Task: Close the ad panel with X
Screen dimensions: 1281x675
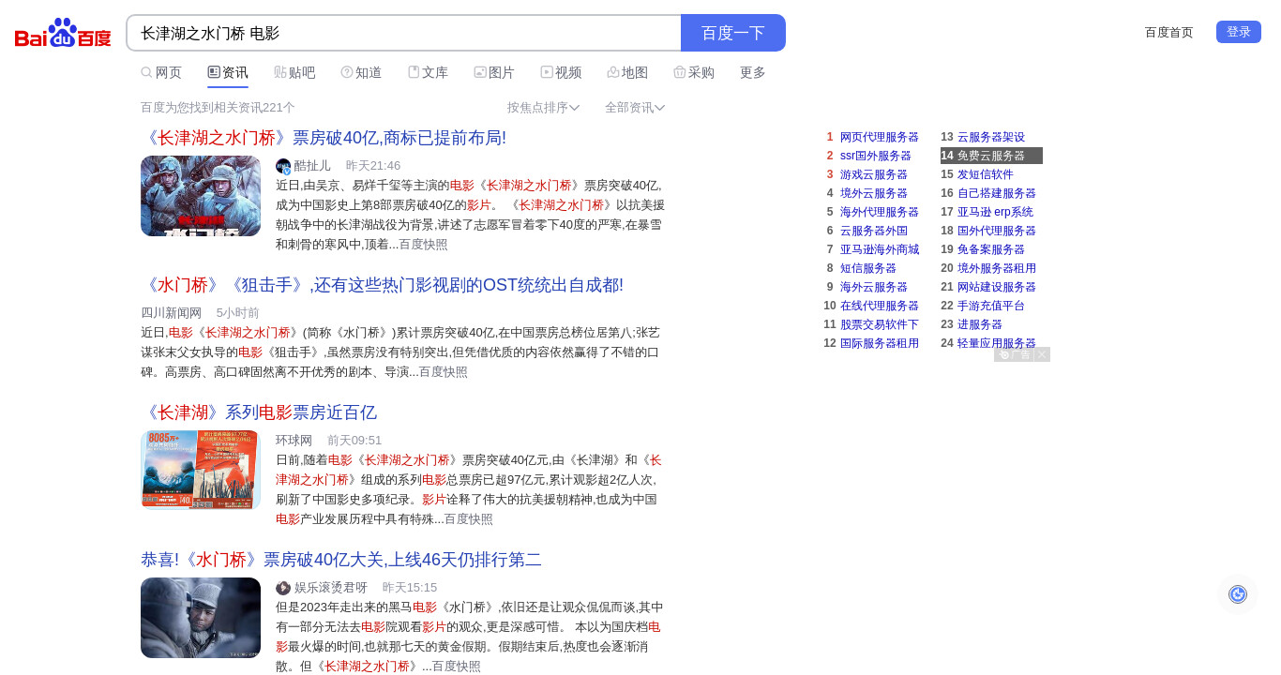Action: [1042, 354]
